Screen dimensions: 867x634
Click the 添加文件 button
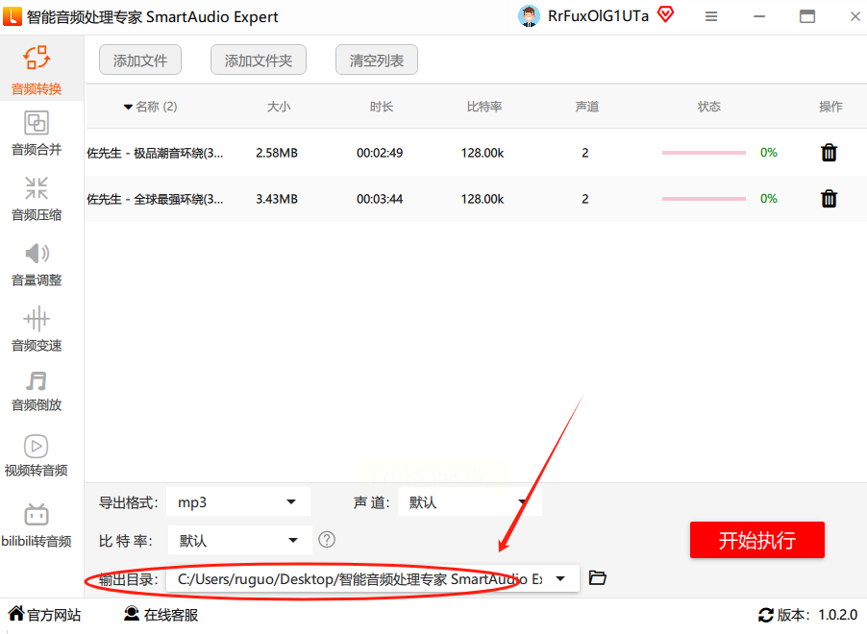140,60
